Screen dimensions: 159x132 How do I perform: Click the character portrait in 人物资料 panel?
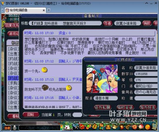click(102, 79)
